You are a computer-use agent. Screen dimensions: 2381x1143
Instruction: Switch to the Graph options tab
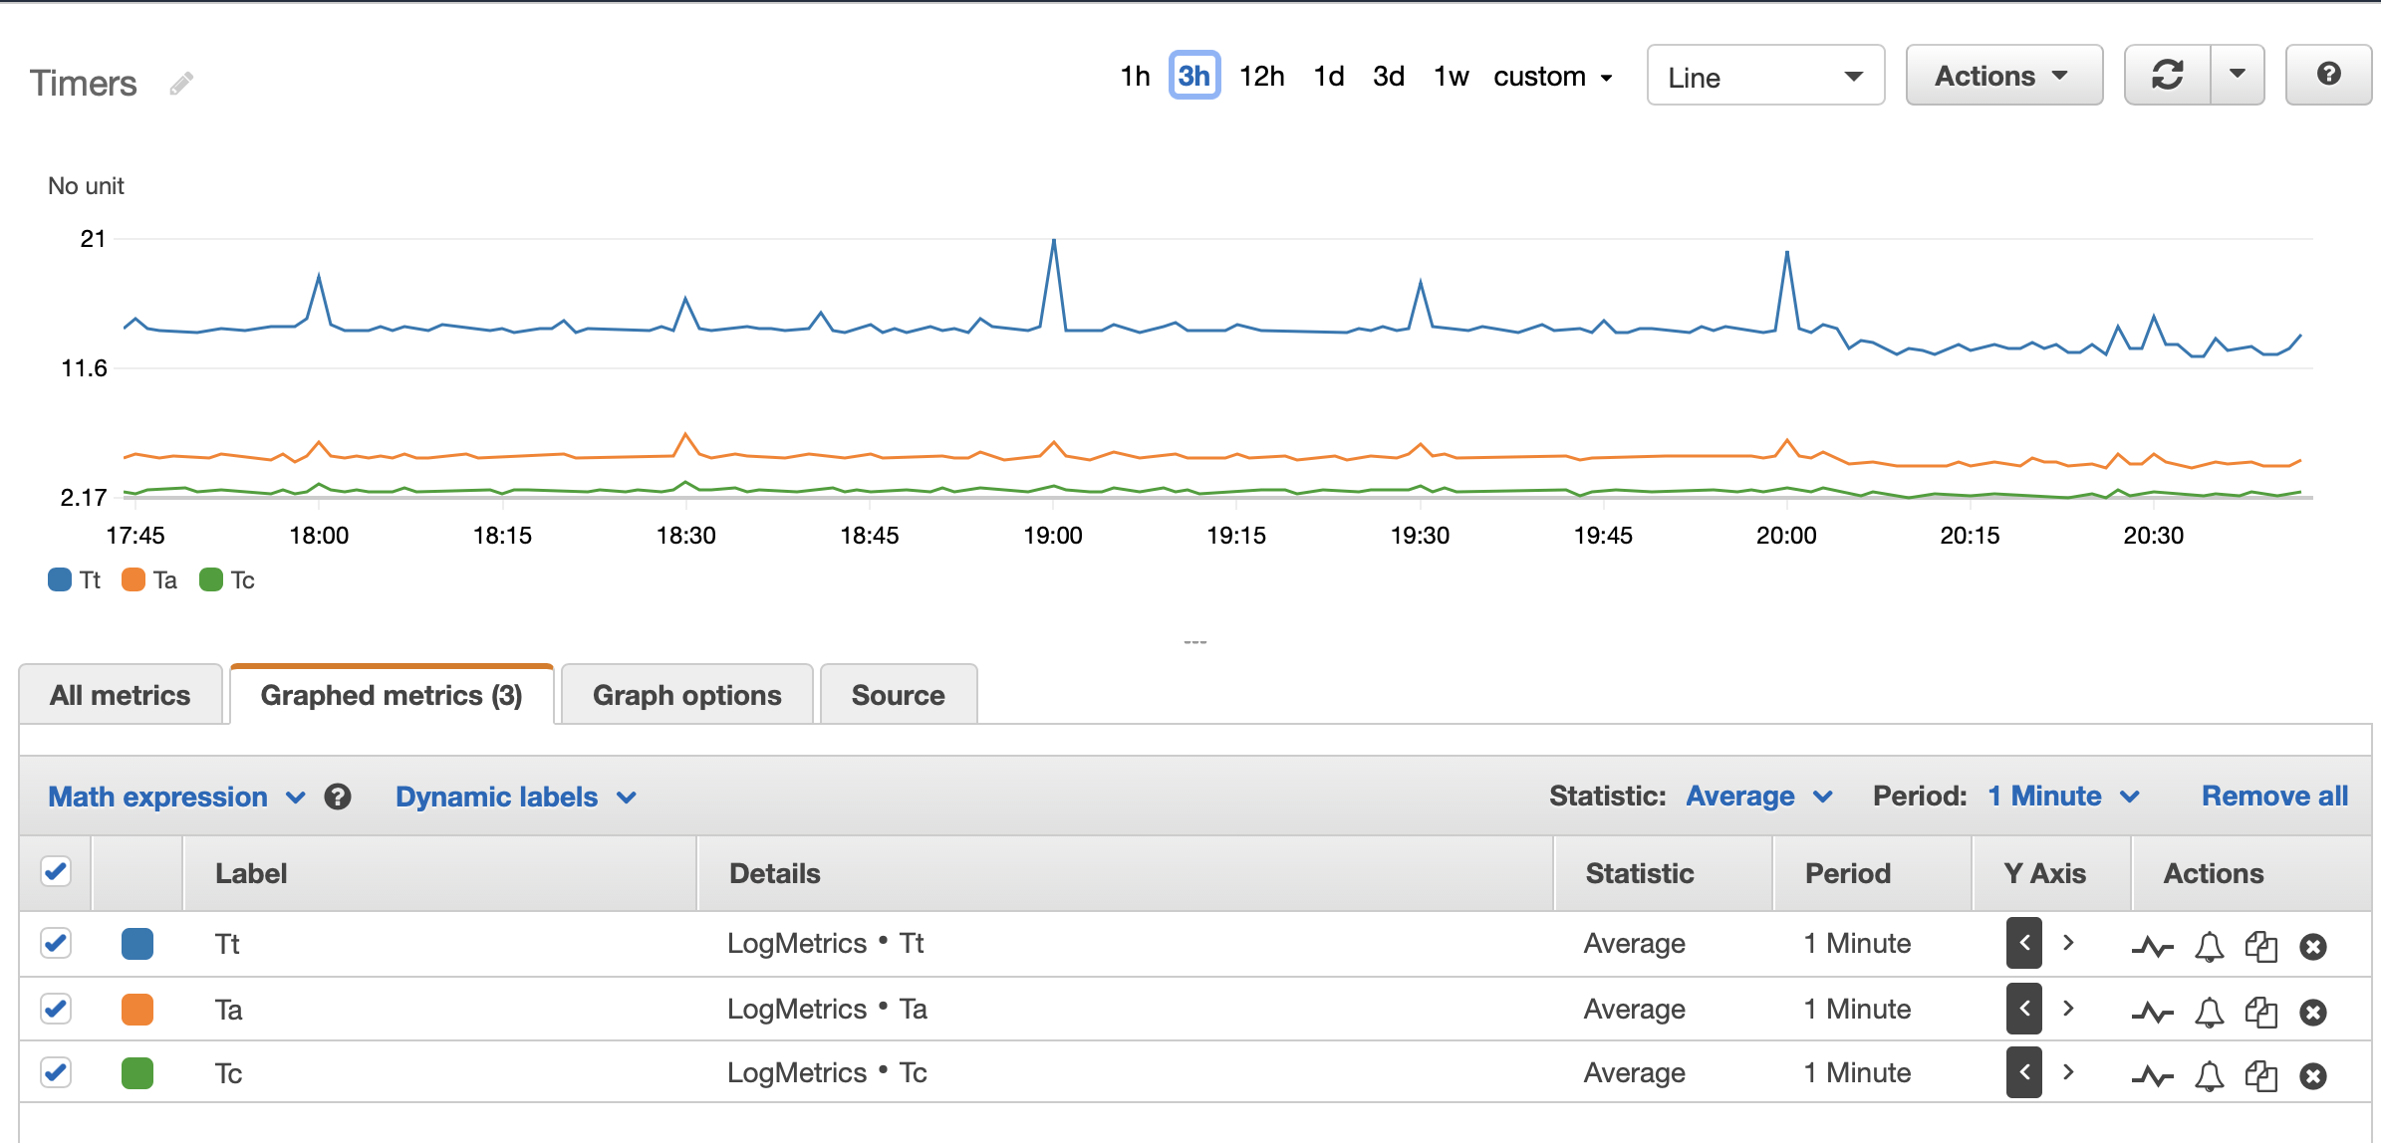[x=686, y=695]
